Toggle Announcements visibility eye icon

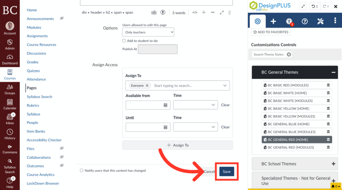(62, 18)
